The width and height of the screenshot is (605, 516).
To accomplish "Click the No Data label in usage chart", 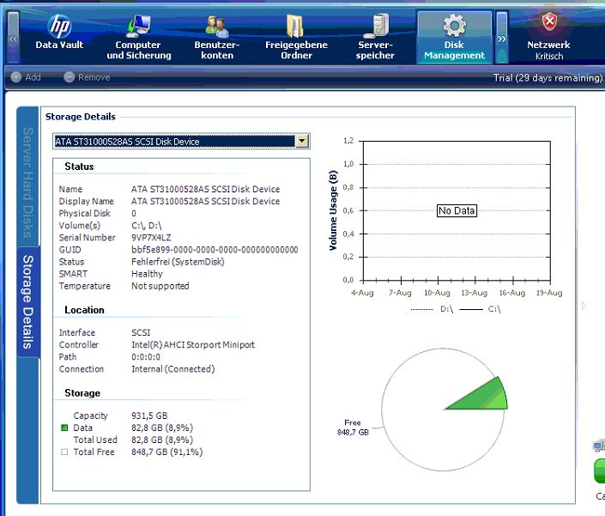I will (x=456, y=210).
